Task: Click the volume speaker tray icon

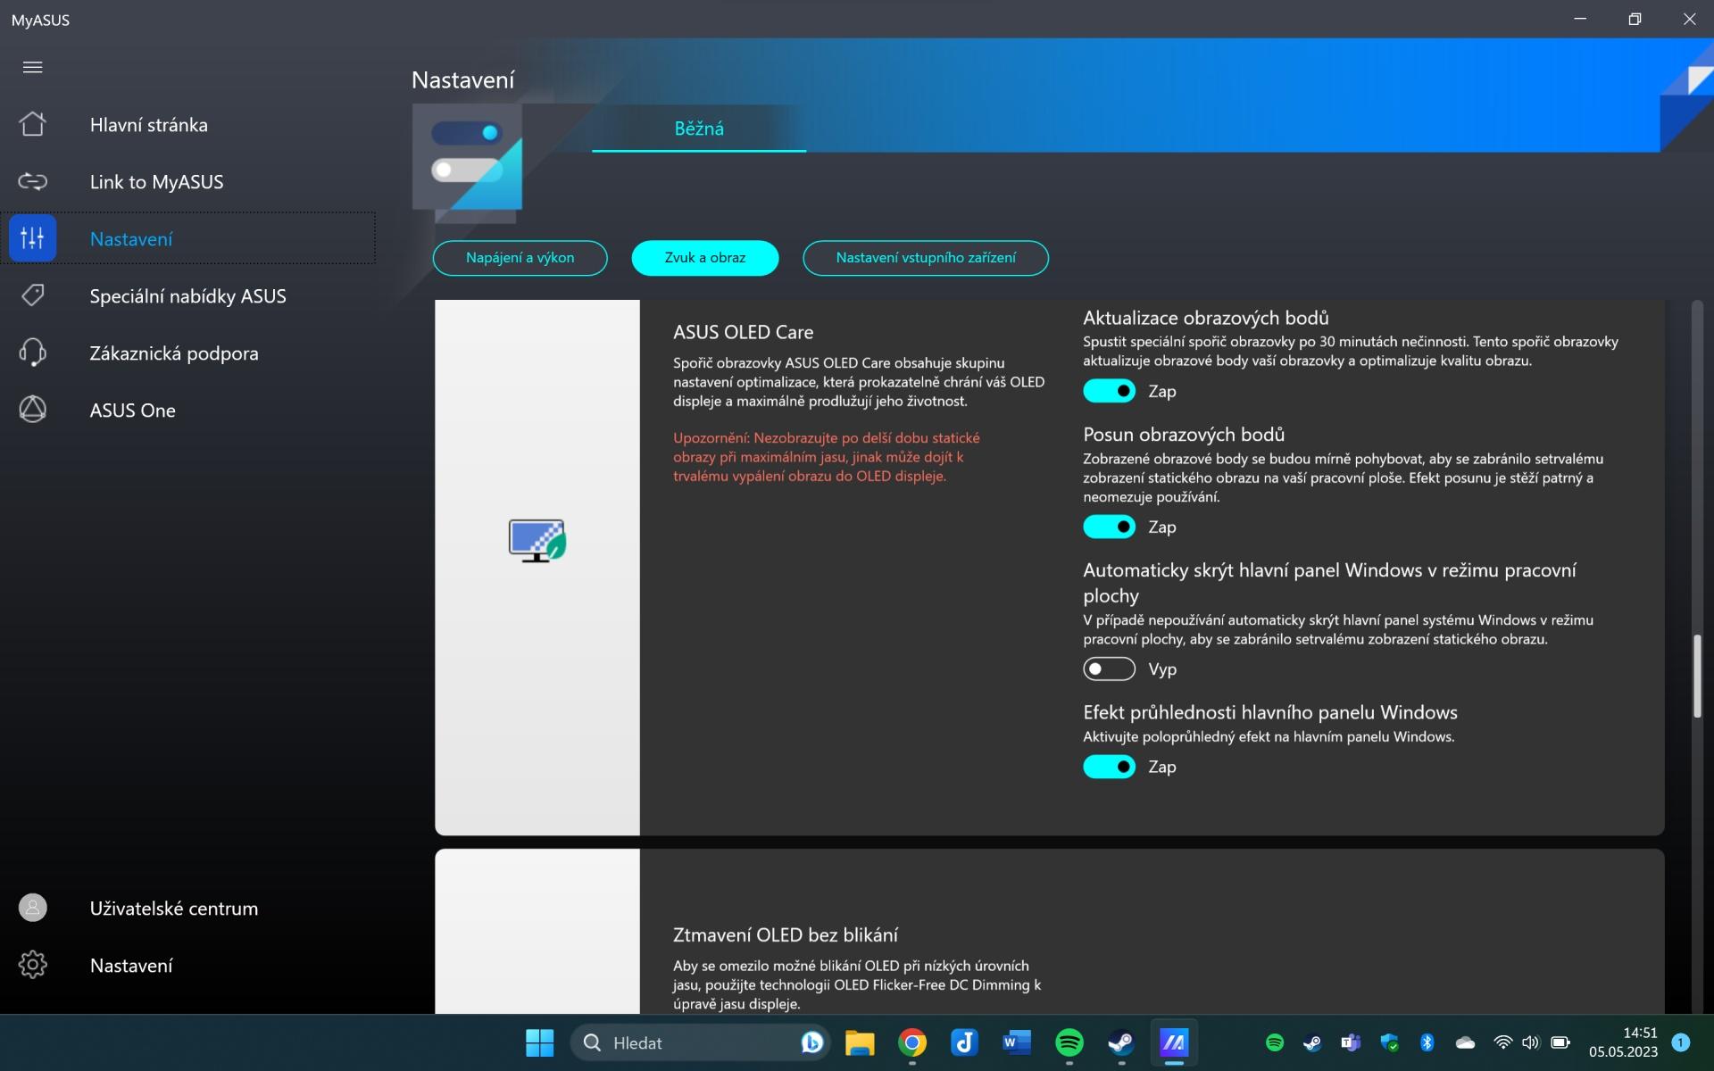Action: point(1531,1042)
